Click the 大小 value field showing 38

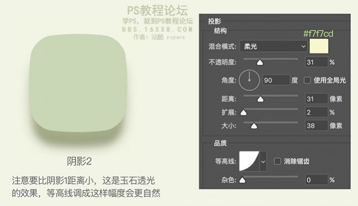316,126
